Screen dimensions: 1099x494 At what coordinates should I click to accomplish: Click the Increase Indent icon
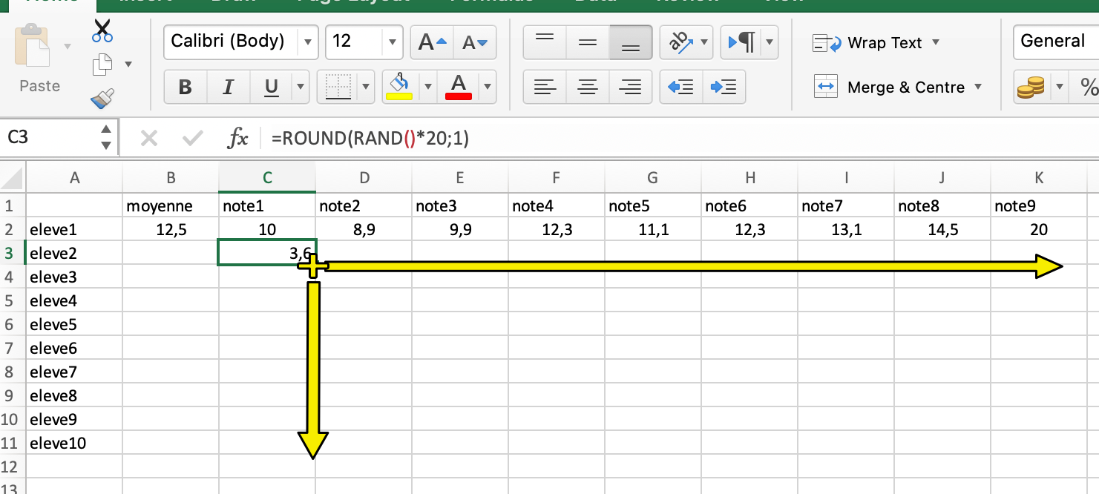[724, 87]
